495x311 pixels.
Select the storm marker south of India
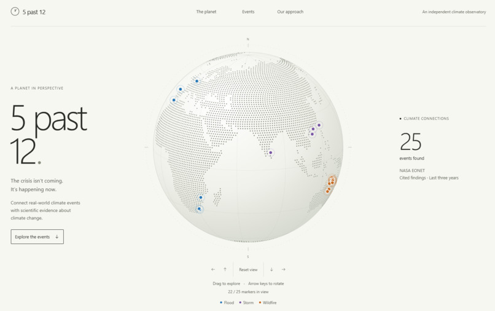[271, 152]
